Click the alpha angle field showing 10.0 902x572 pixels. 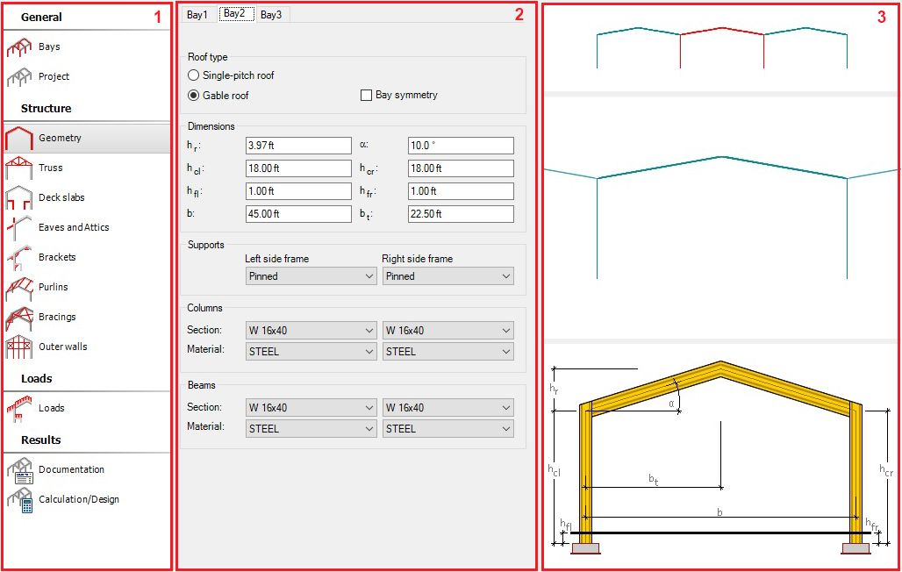[x=461, y=146]
